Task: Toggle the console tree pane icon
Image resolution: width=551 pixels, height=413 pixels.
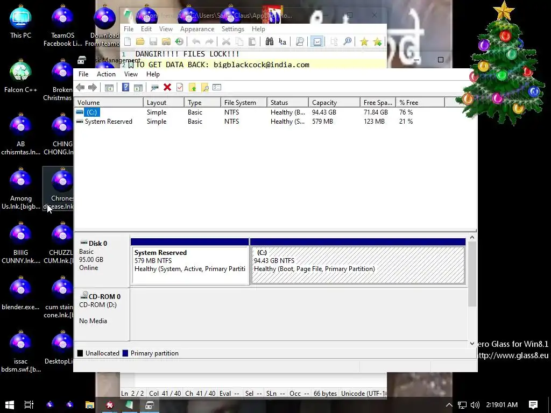Action: coord(109,88)
